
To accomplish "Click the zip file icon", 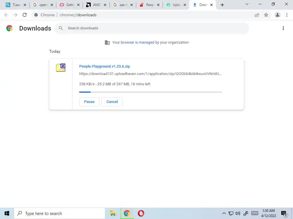I will point(61,68).
